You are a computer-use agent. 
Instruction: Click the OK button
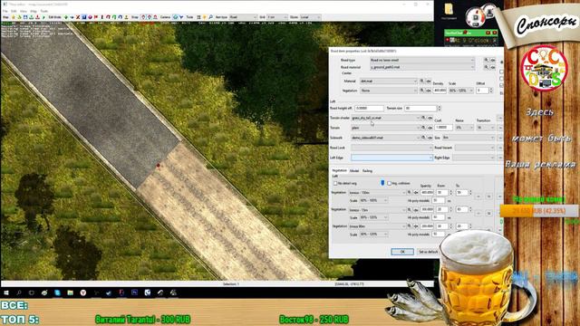click(x=402, y=252)
